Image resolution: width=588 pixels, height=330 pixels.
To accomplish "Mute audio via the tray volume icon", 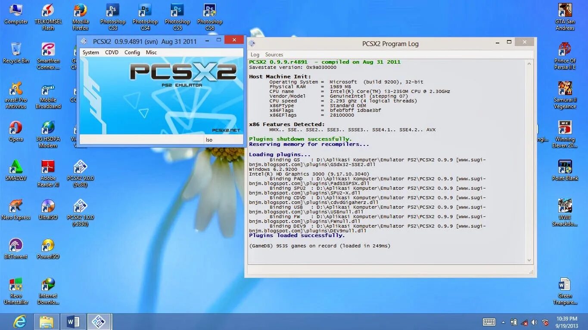I will [535, 322].
